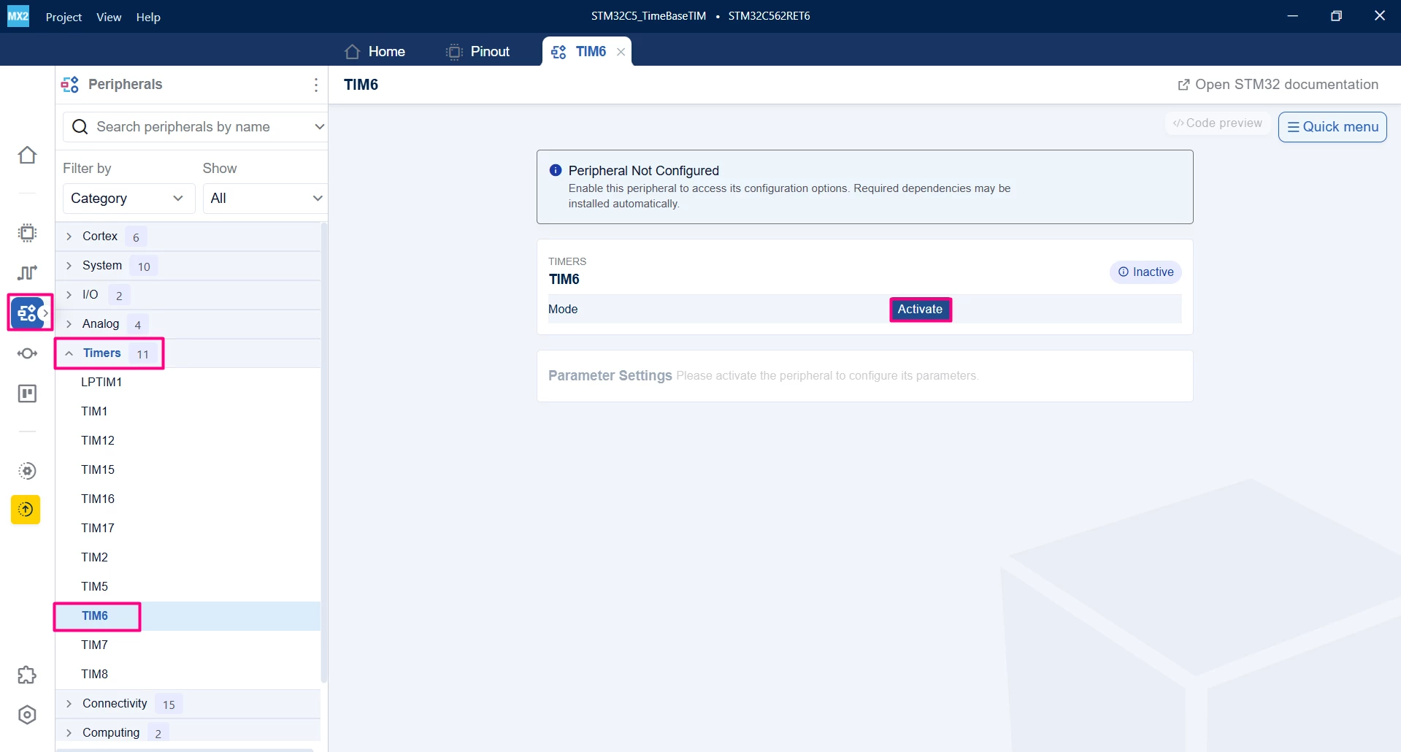Open the Quick menu
The height and width of the screenshot is (752, 1401).
click(x=1332, y=127)
